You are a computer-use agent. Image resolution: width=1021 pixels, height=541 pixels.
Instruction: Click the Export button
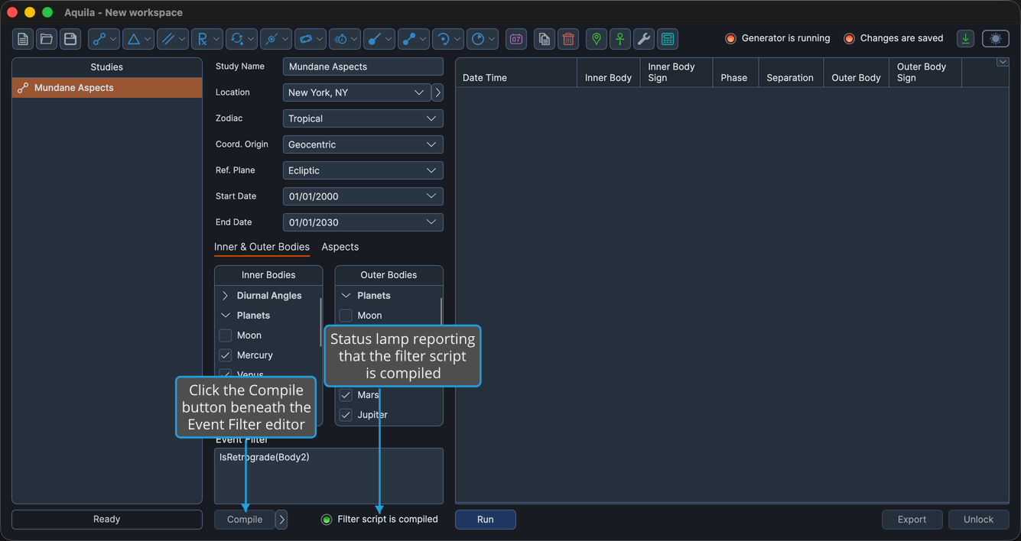point(912,520)
